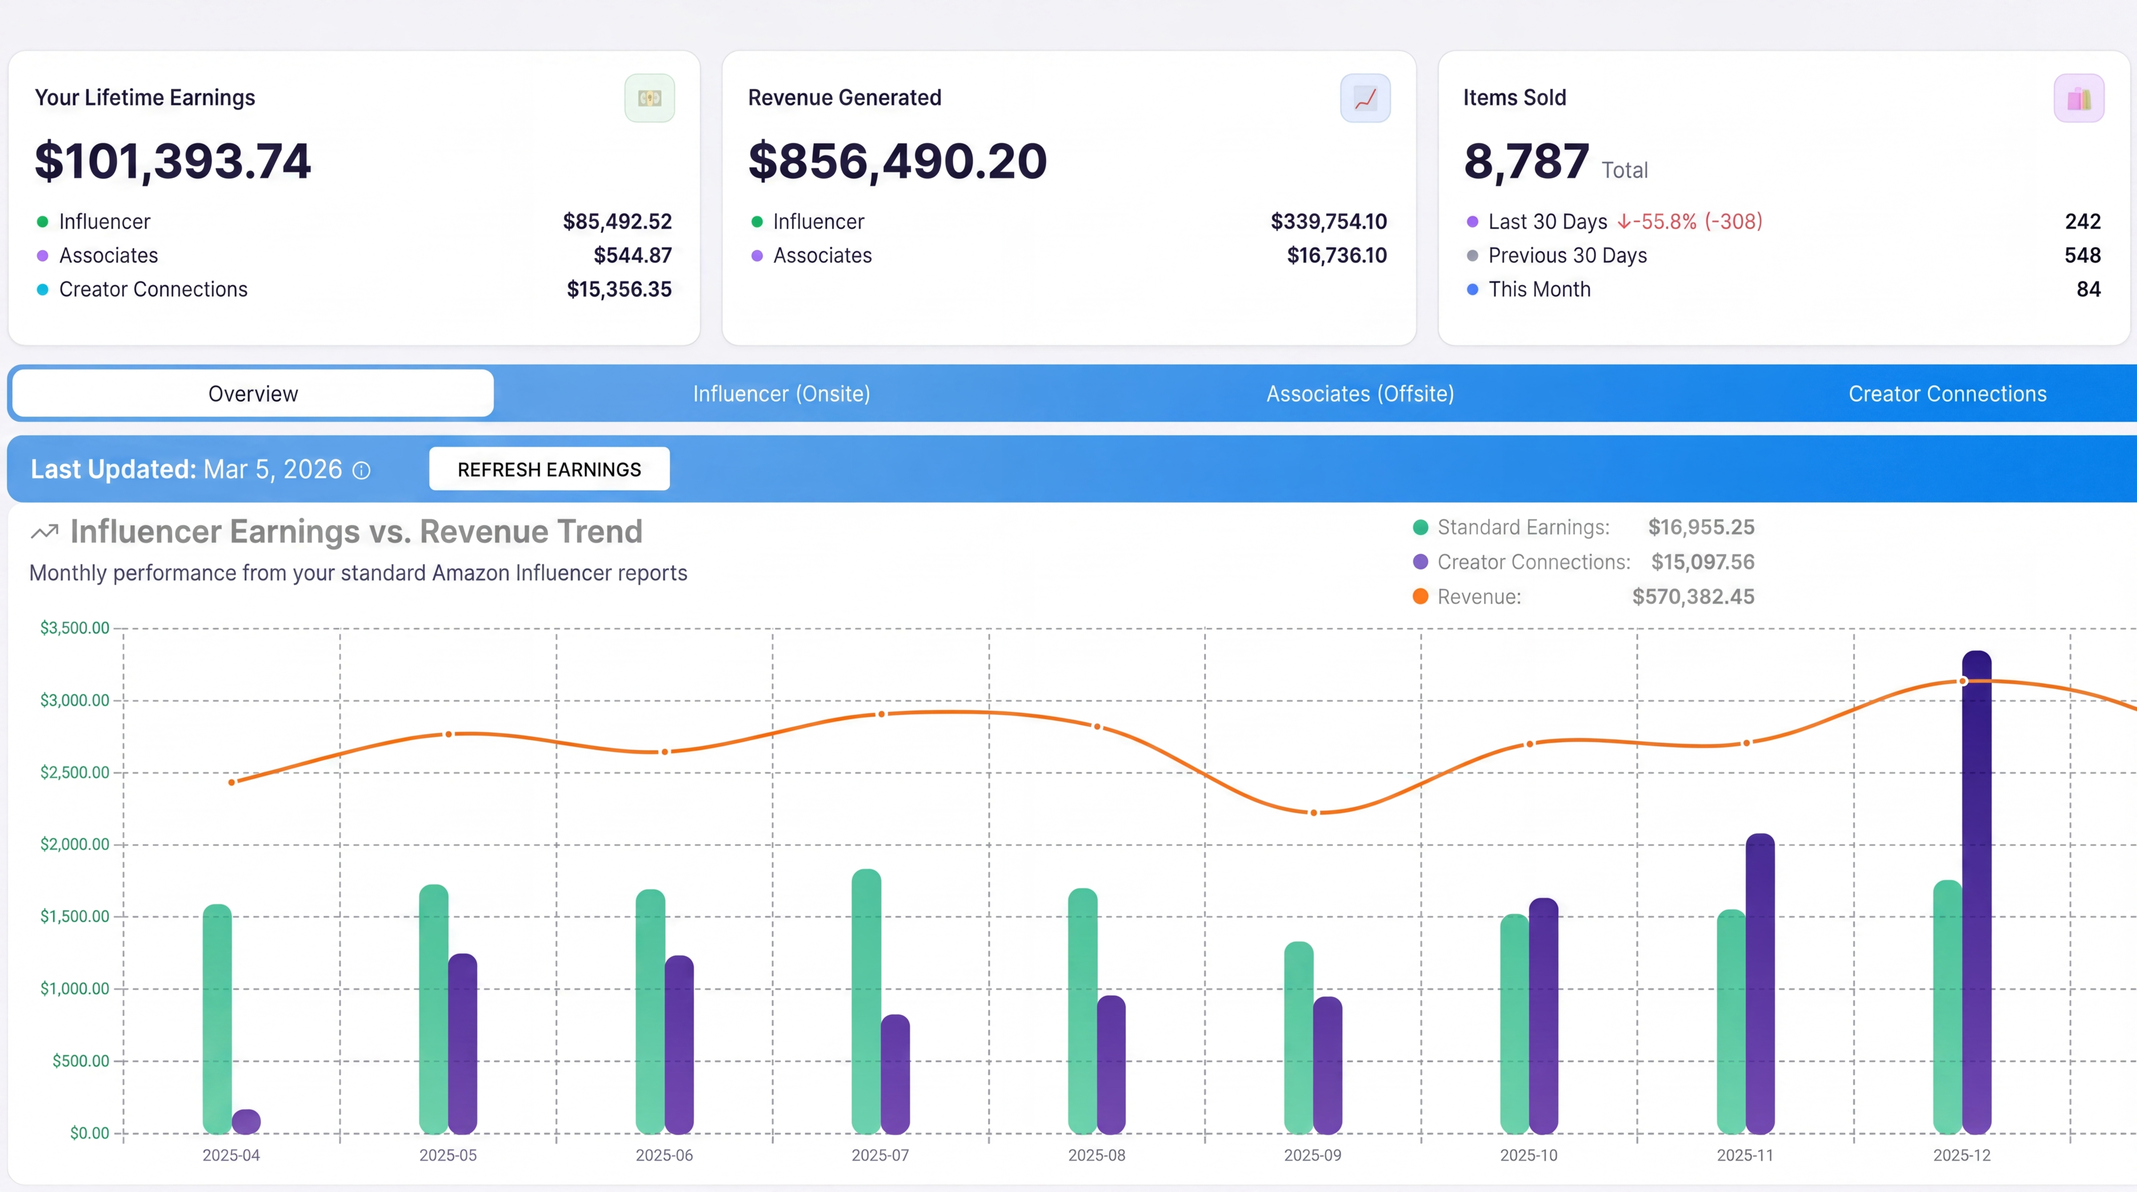Viewport: 2137px width, 1192px height.
Task: Click the This Month count 84
Action: pyautogui.click(x=2088, y=289)
